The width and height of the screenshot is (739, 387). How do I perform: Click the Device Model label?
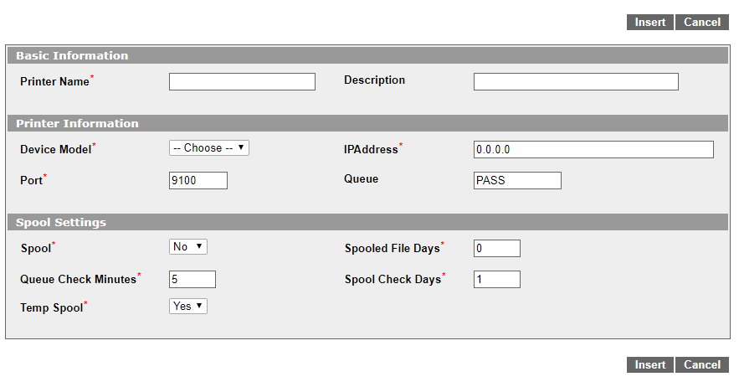55,150
